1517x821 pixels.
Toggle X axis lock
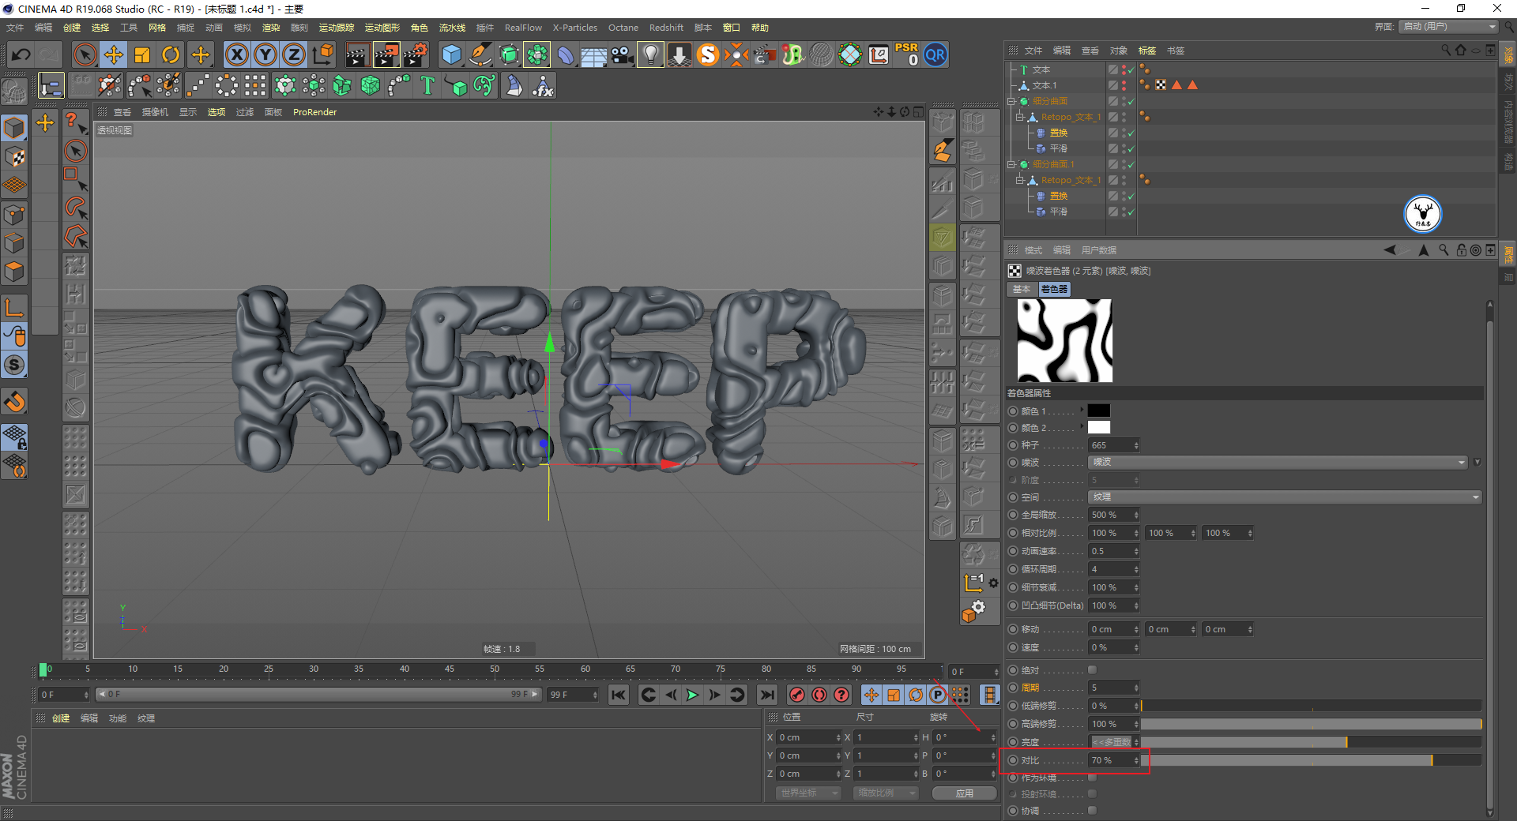(236, 54)
